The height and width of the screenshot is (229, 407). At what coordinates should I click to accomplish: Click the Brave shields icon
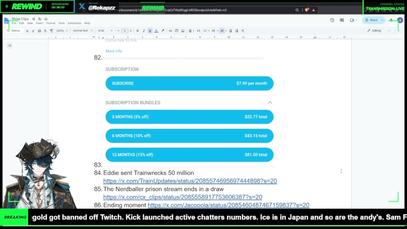[x=307, y=10]
